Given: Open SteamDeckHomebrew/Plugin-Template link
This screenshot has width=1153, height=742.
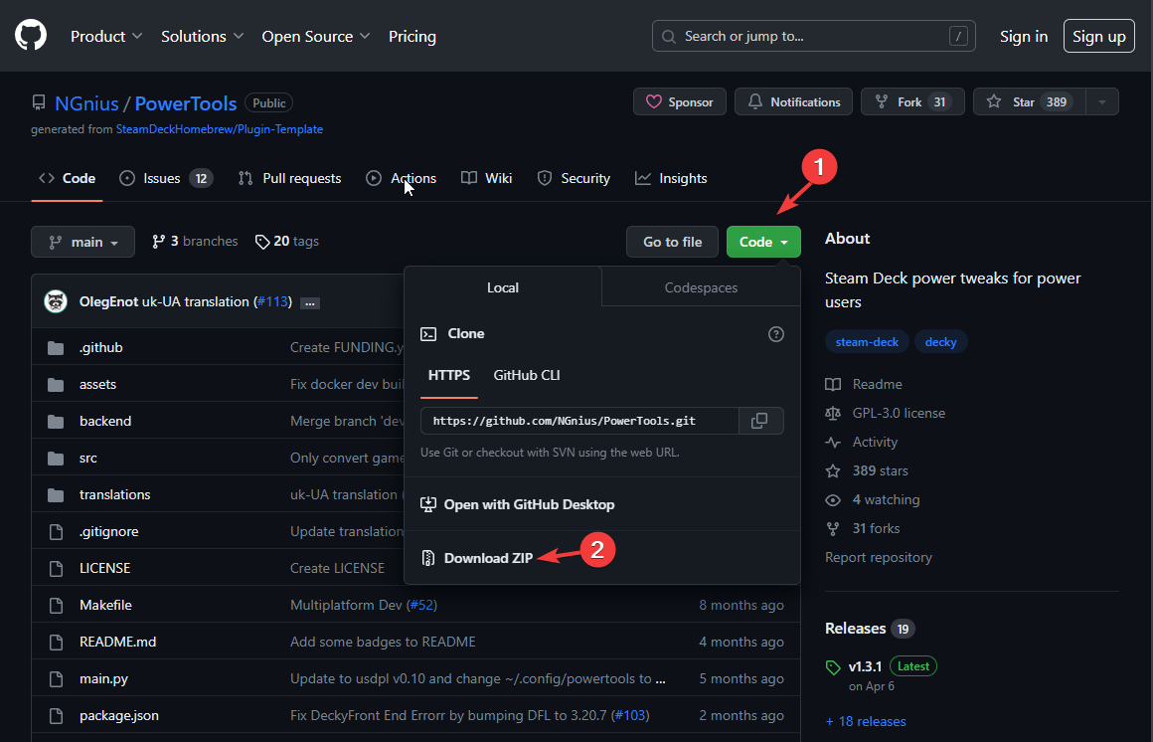Looking at the screenshot, I should 219,129.
